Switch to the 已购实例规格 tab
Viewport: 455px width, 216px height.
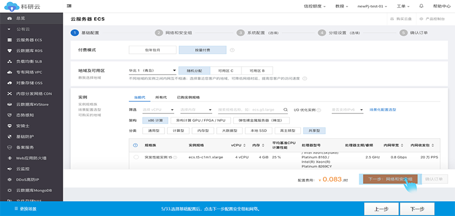point(188,97)
